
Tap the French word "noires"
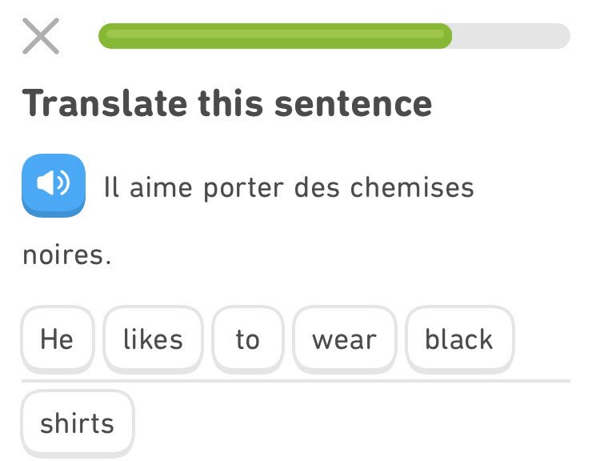64,255
